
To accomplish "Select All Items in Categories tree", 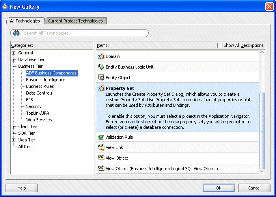I will click(x=26, y=147).
